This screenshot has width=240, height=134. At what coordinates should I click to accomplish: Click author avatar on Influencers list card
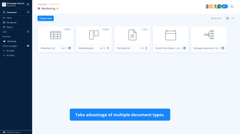[x=69, y=48]
